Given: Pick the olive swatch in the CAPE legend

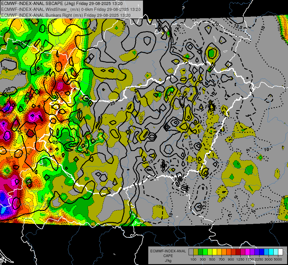Looking at the screenshot, I should click(x=196, y=252).
